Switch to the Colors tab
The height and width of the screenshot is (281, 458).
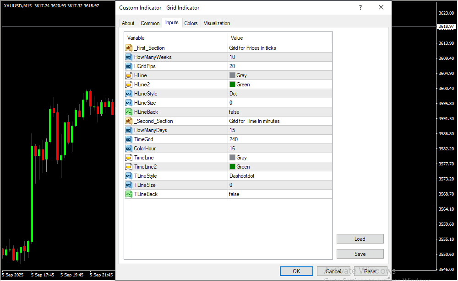click(x=191, y=23)
